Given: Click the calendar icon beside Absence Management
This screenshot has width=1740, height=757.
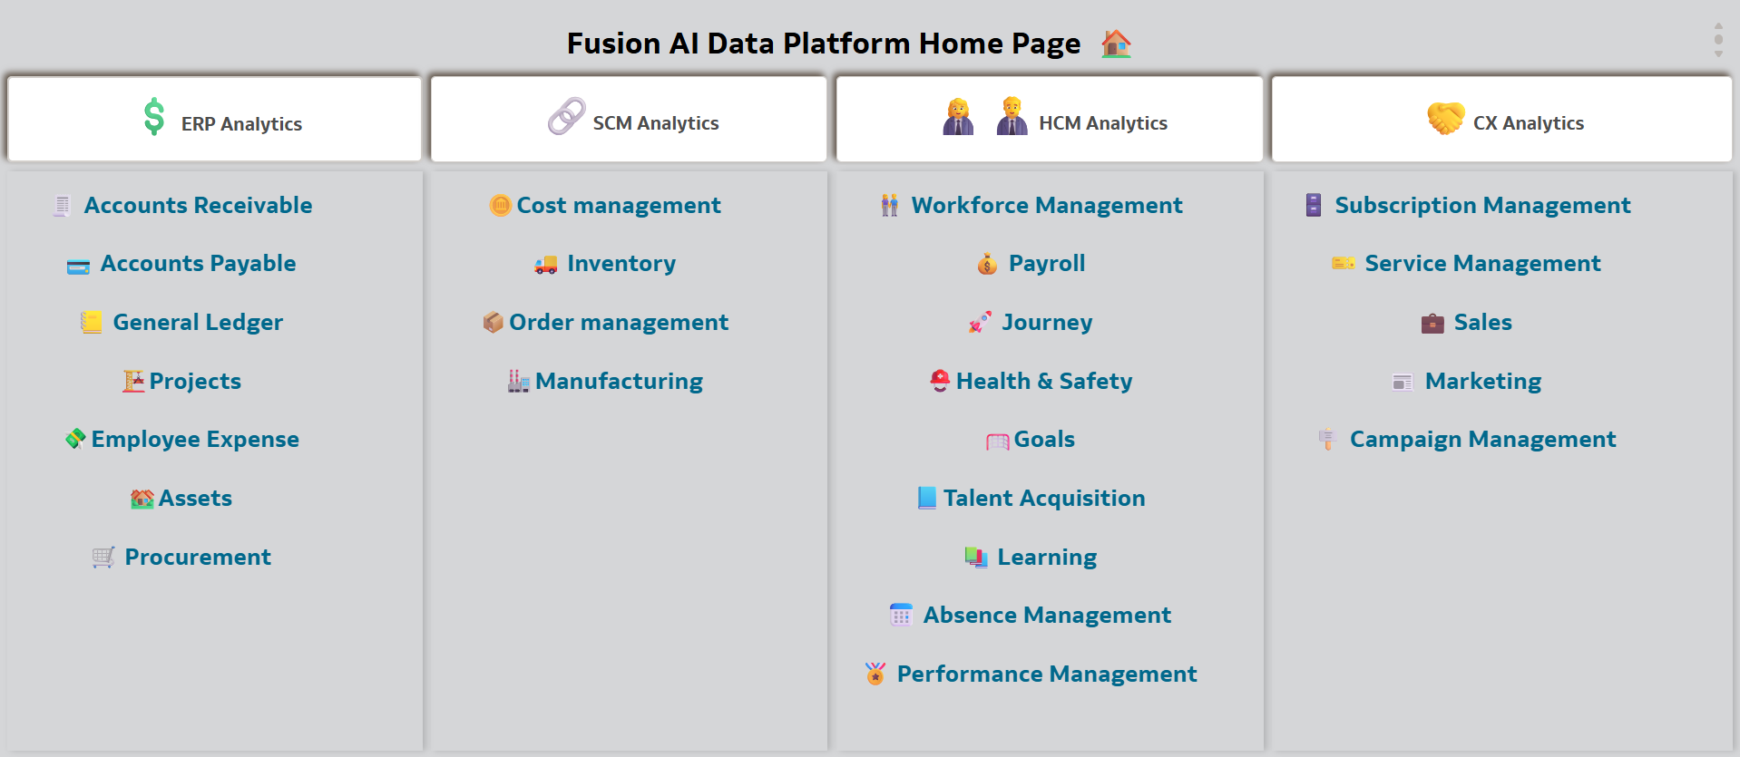Looking at the screenshot, I should [901, 616].
